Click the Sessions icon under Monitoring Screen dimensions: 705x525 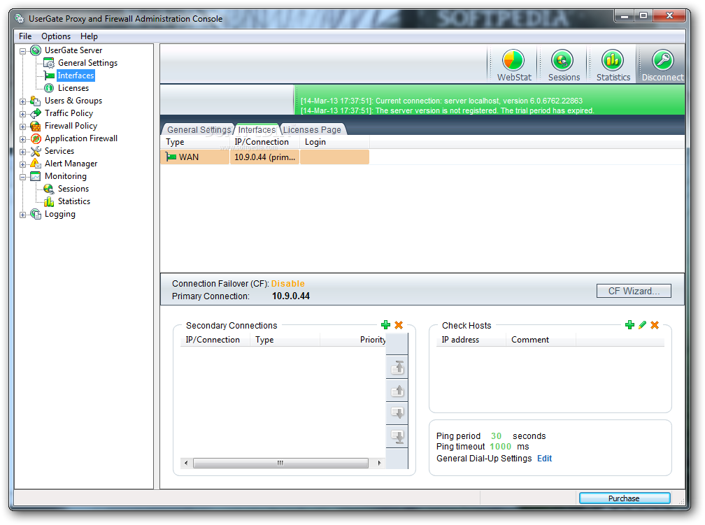tap(48, 189)
